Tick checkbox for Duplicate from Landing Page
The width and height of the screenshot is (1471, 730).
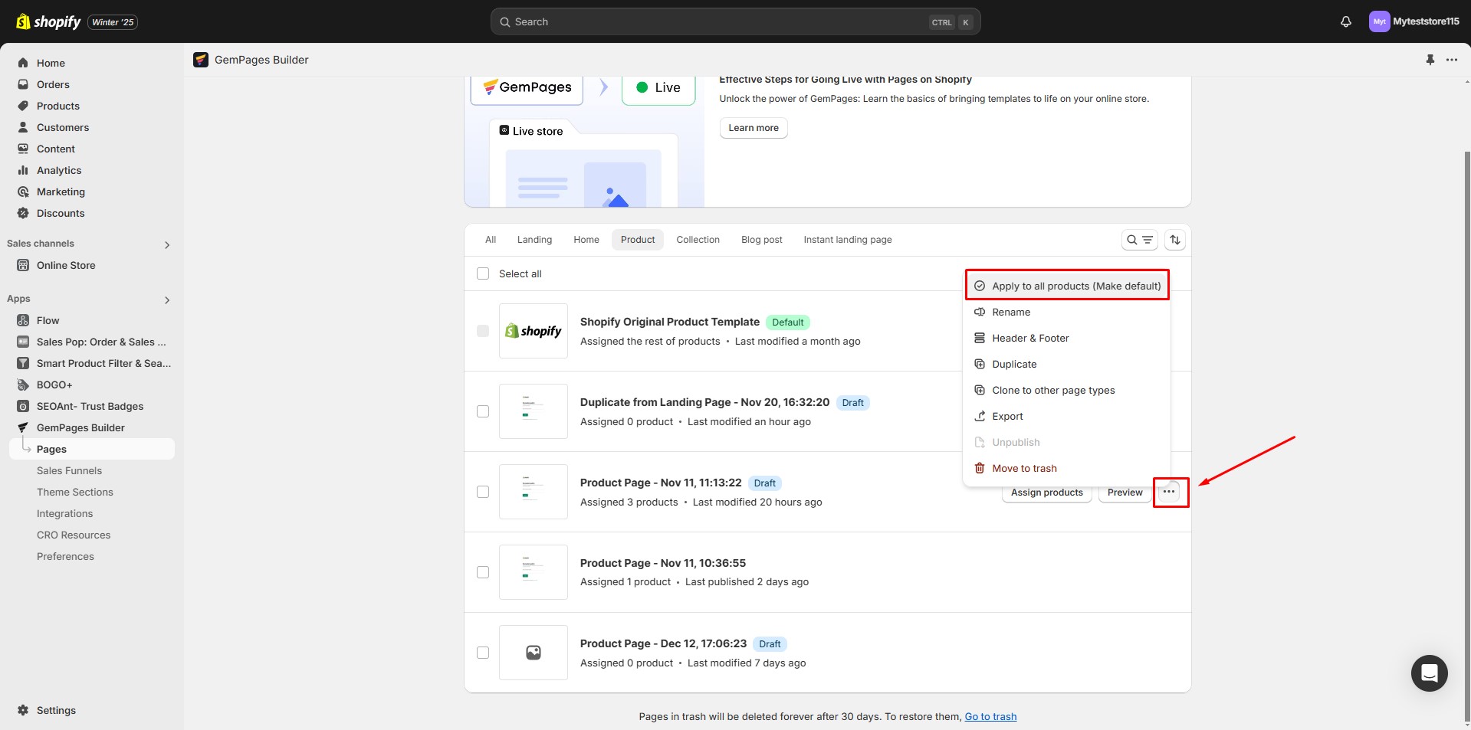(x=483, y=411)
